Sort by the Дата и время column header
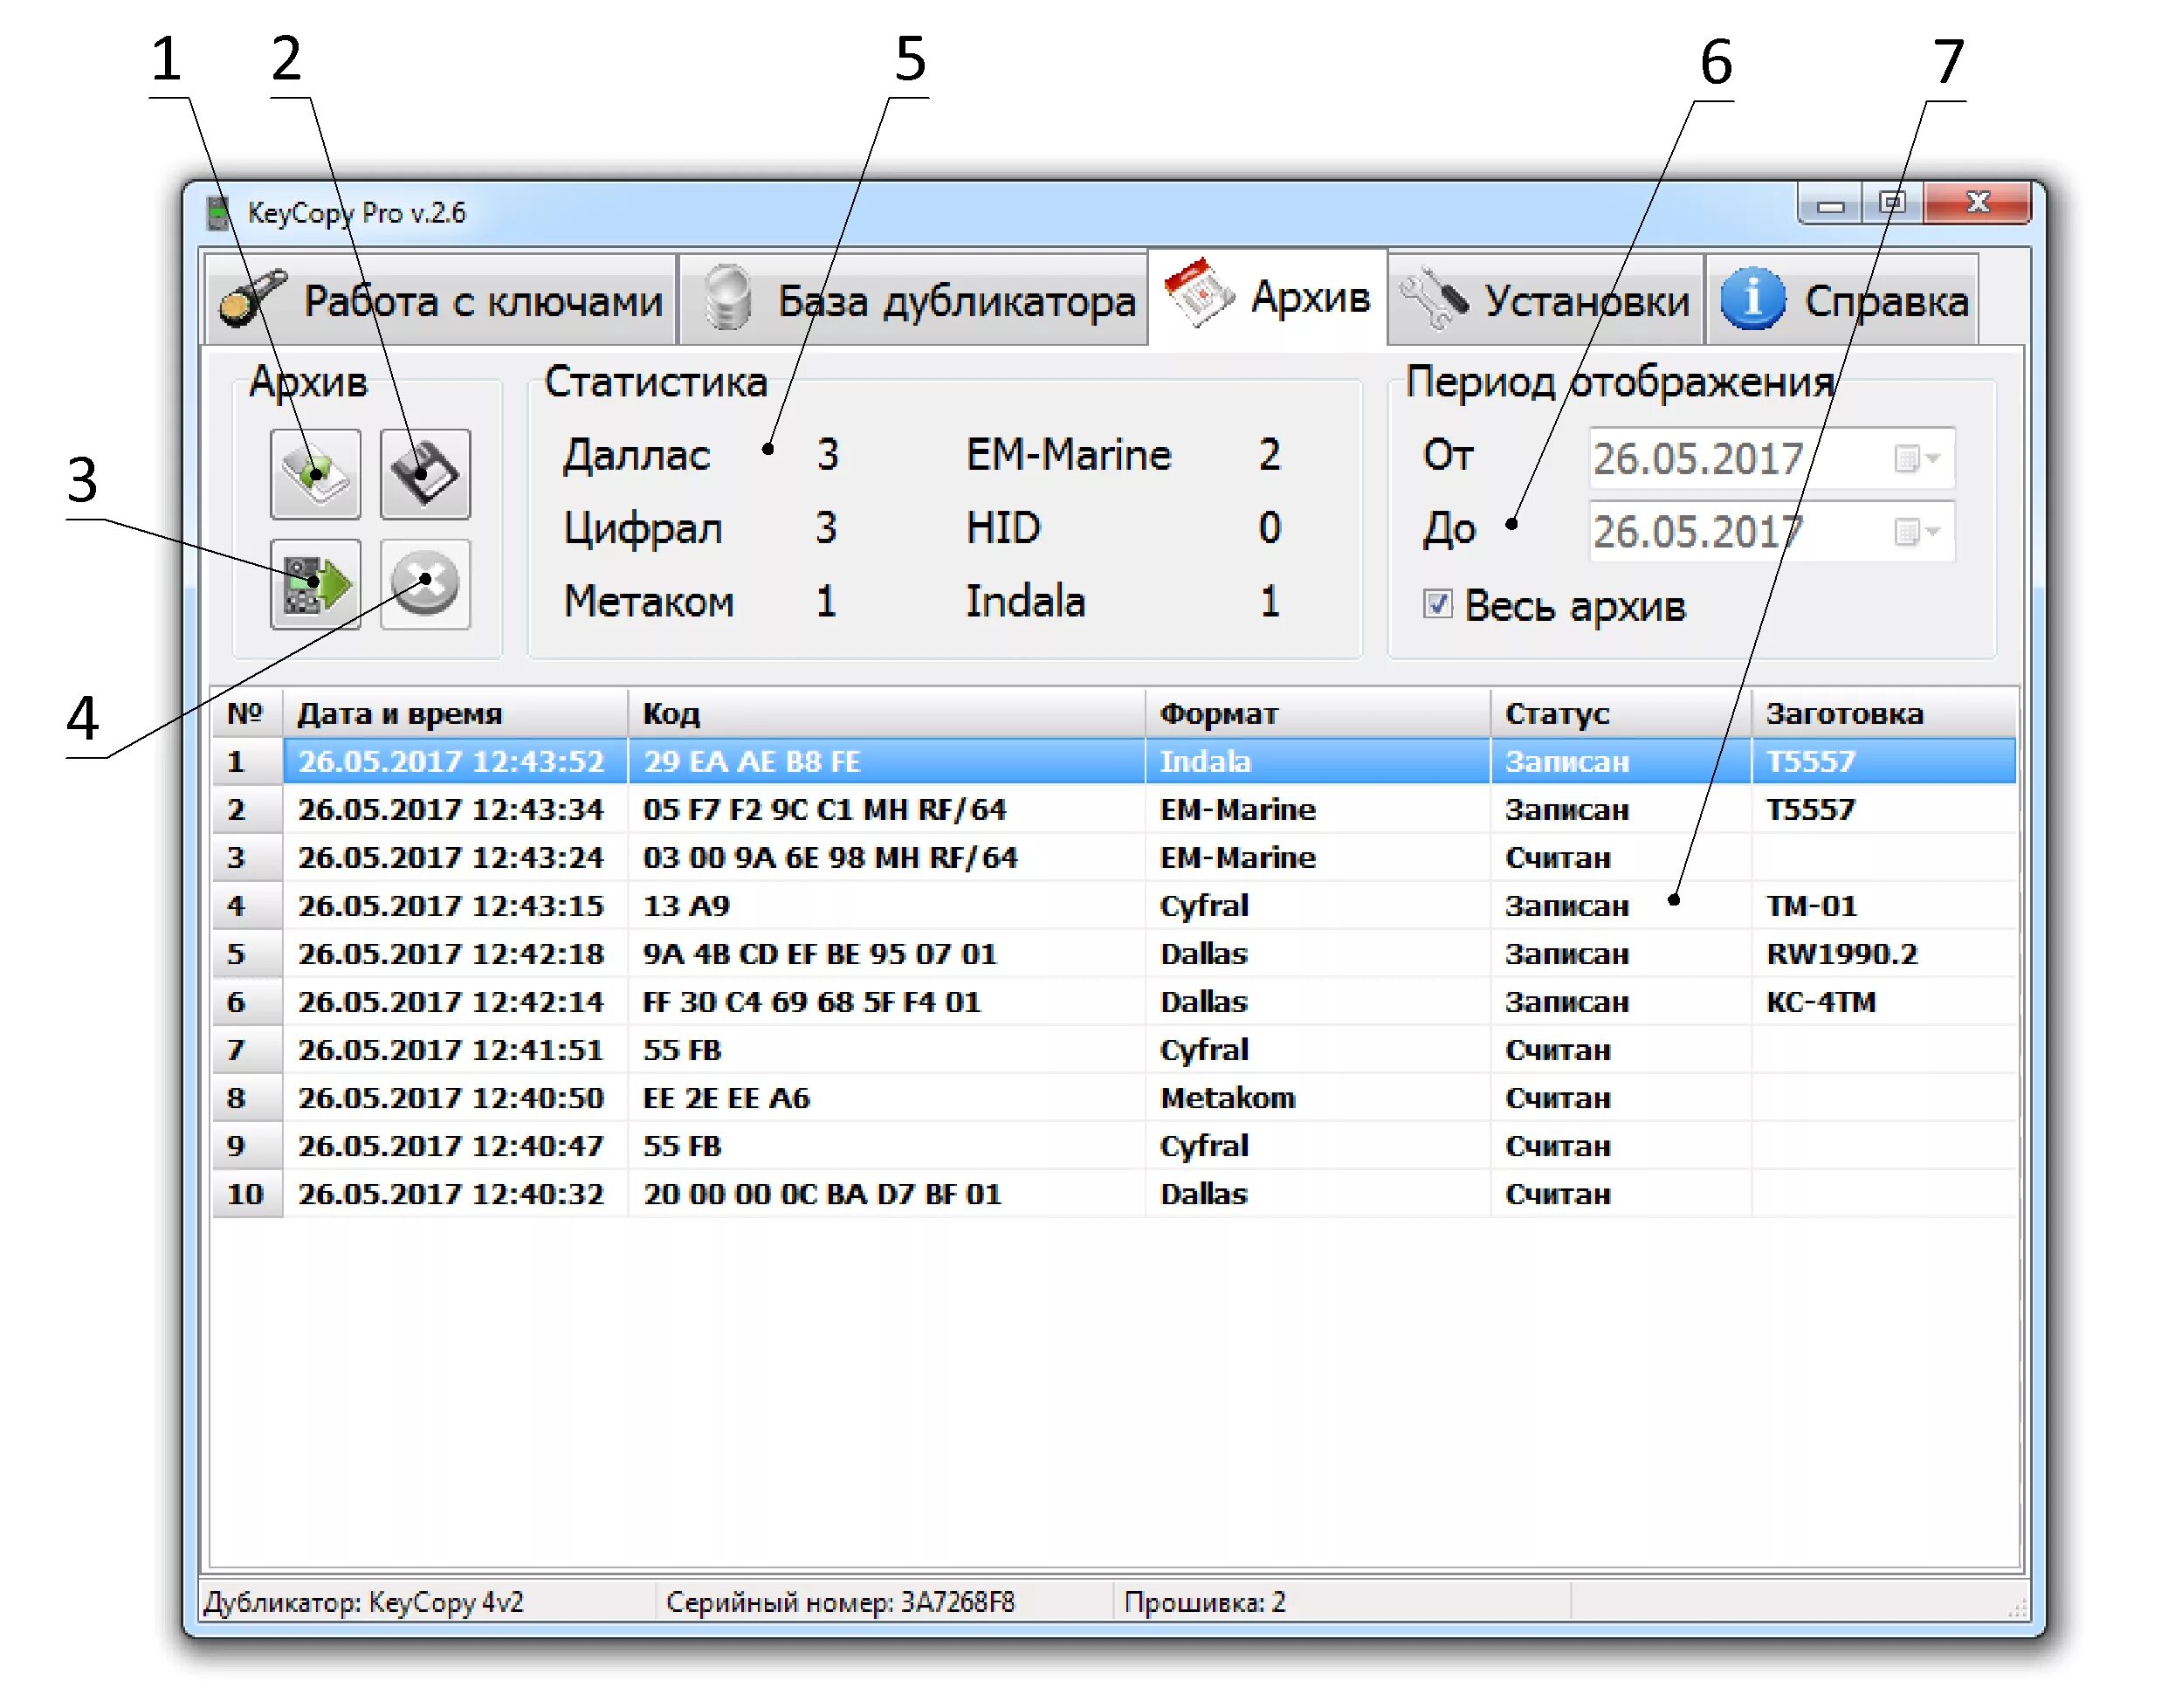Viewport: 2182px width, 1708px height. (x=455, y=713)
